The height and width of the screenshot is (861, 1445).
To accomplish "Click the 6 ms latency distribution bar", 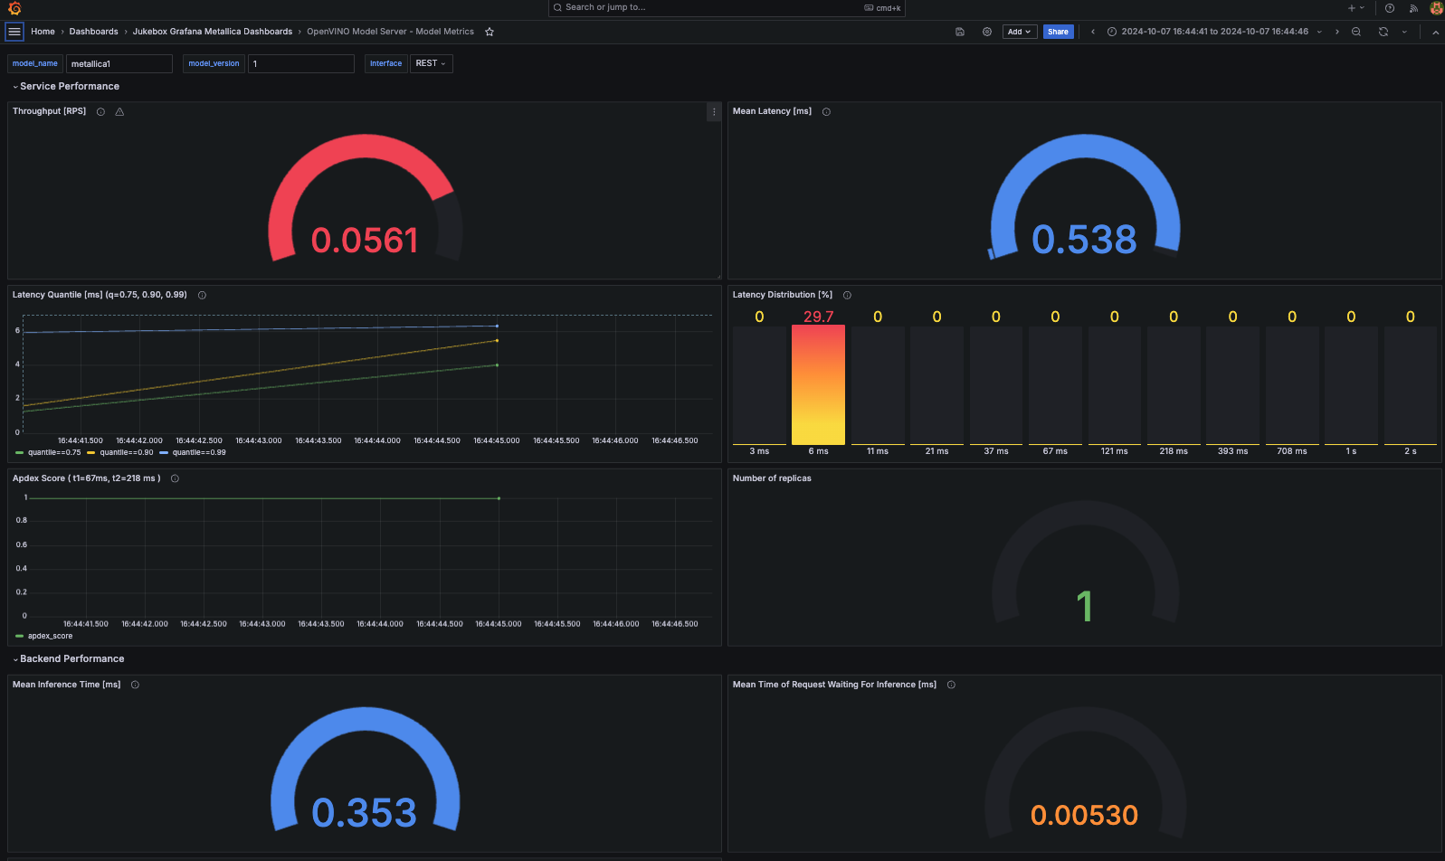I will [x=818, y=385].
